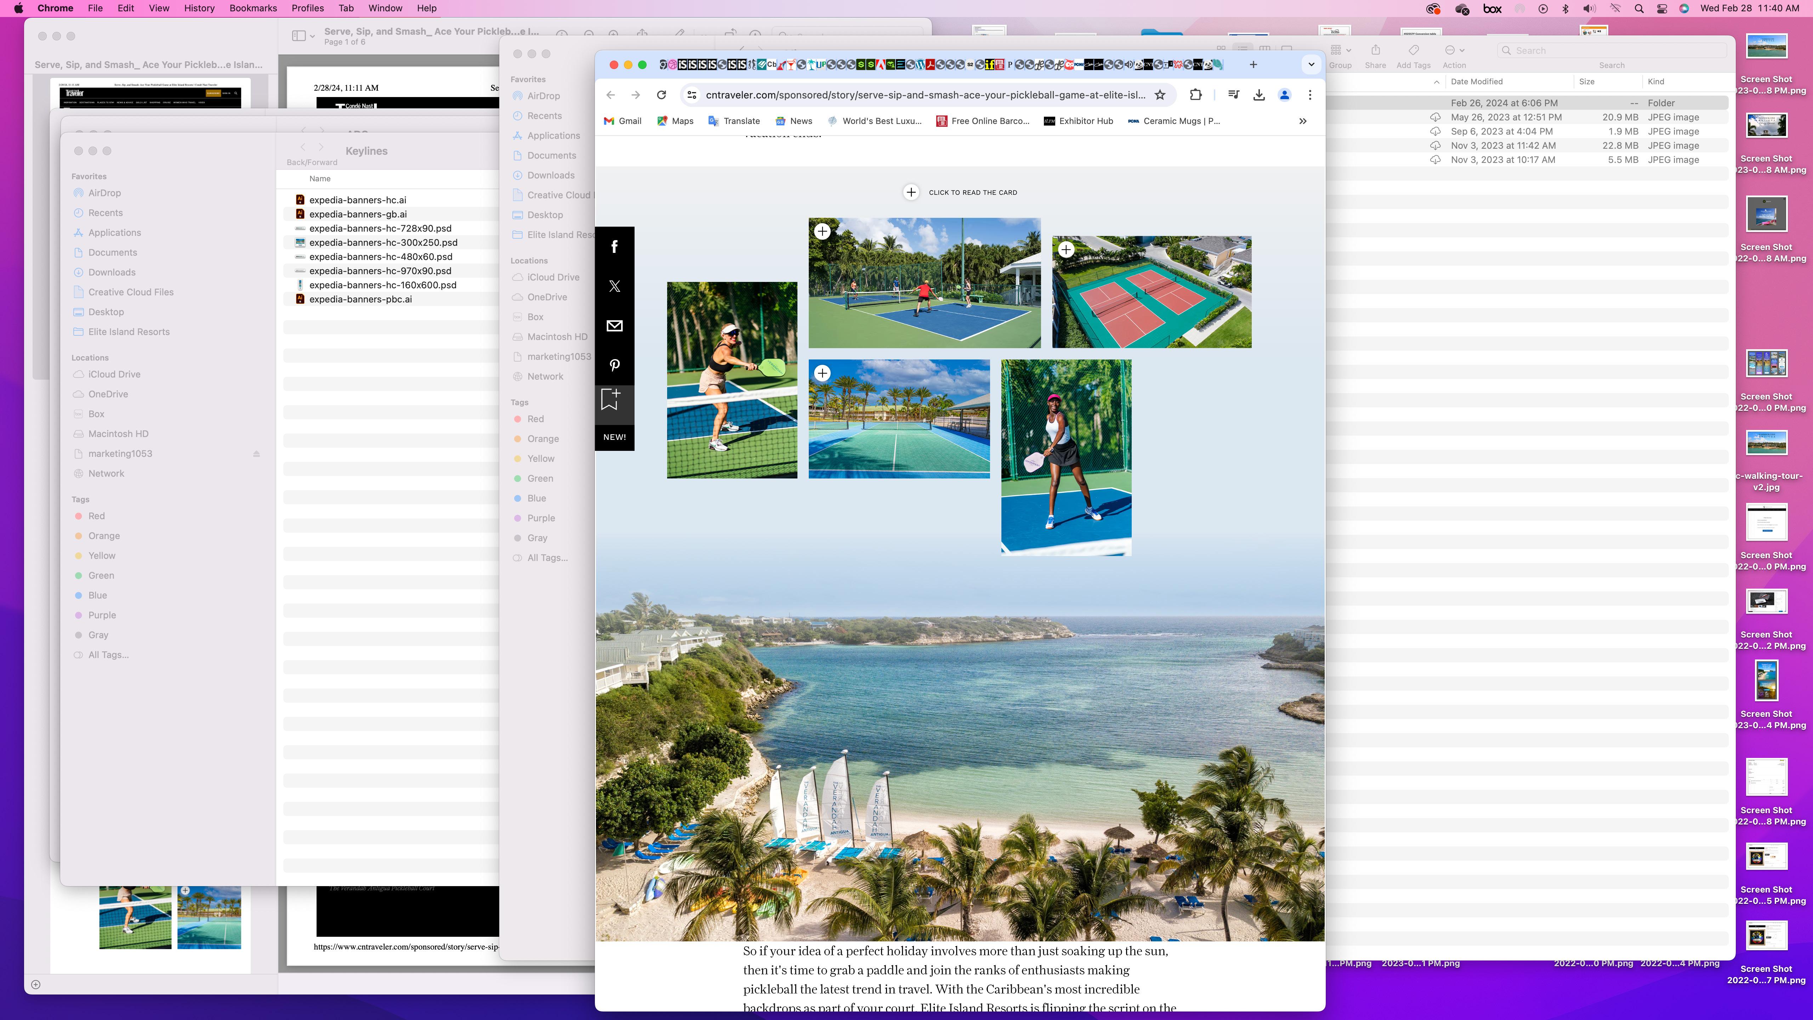Share article via Facebook icon
The height and width of the screenshot is (1020, 1813).
tap(614, 246)
